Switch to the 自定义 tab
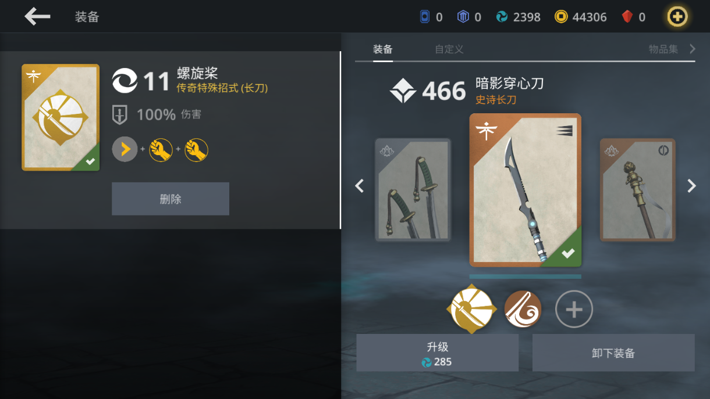The height and width of the screenshot is (399, 710). (449, 49)
